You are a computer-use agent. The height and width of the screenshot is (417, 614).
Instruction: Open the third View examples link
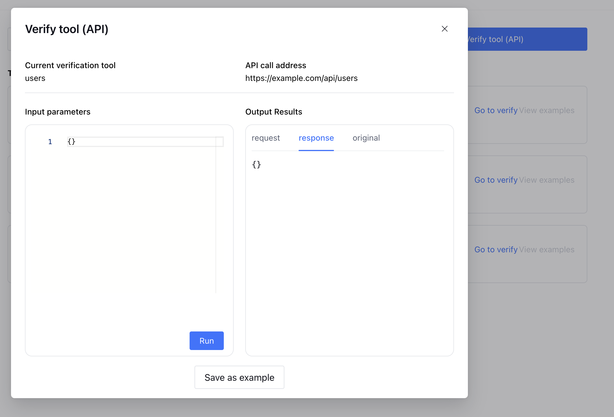click(546, 250)
